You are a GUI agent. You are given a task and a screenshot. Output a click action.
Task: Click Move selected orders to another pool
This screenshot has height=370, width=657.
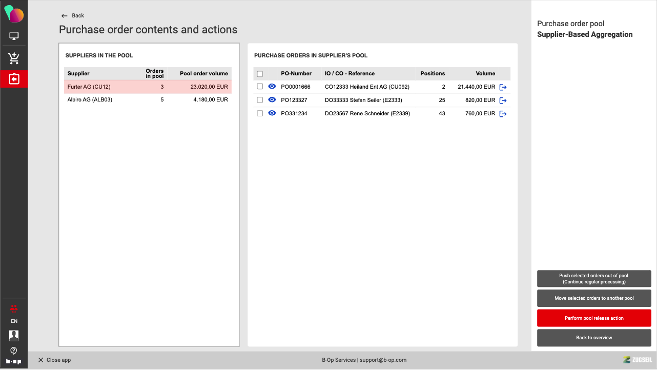click(594, 298)
